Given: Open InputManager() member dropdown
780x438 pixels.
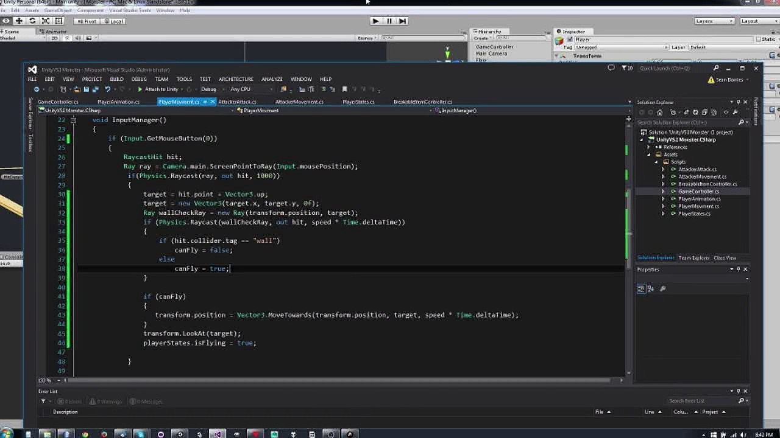Looking at the screenshot, I should [x=531, y=111].
